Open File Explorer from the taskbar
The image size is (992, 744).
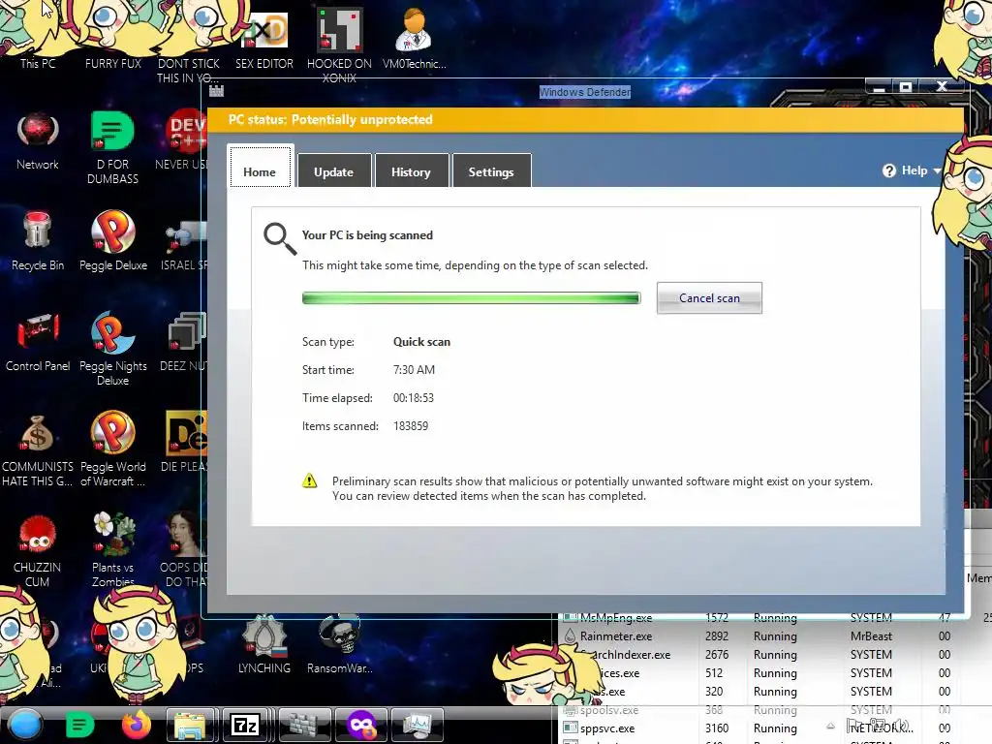click(190, 725)
